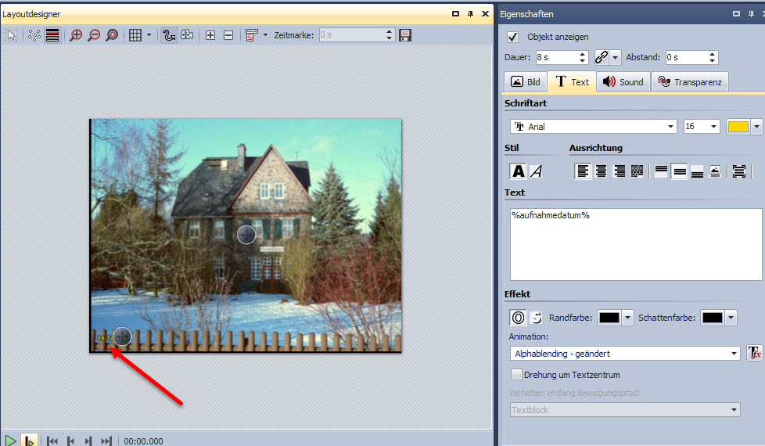Right-align the text

620,171
